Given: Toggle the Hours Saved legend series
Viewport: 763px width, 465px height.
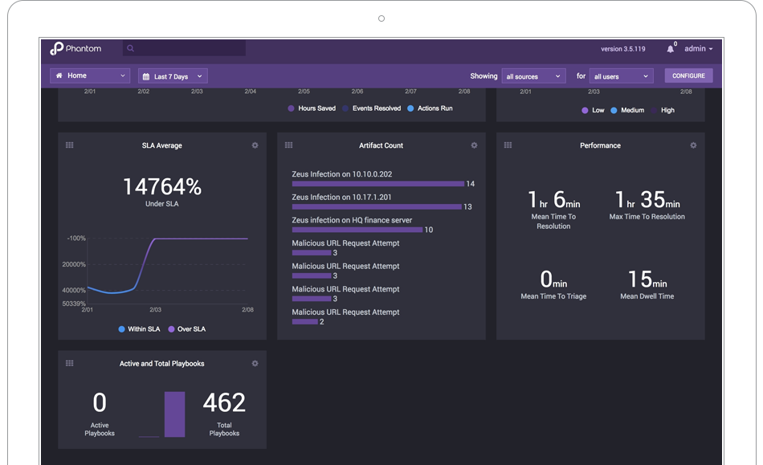Looking at the screenshot, I should pos(312,108).
